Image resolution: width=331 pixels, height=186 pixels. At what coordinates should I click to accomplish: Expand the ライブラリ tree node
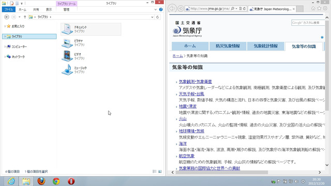point(5,37)
